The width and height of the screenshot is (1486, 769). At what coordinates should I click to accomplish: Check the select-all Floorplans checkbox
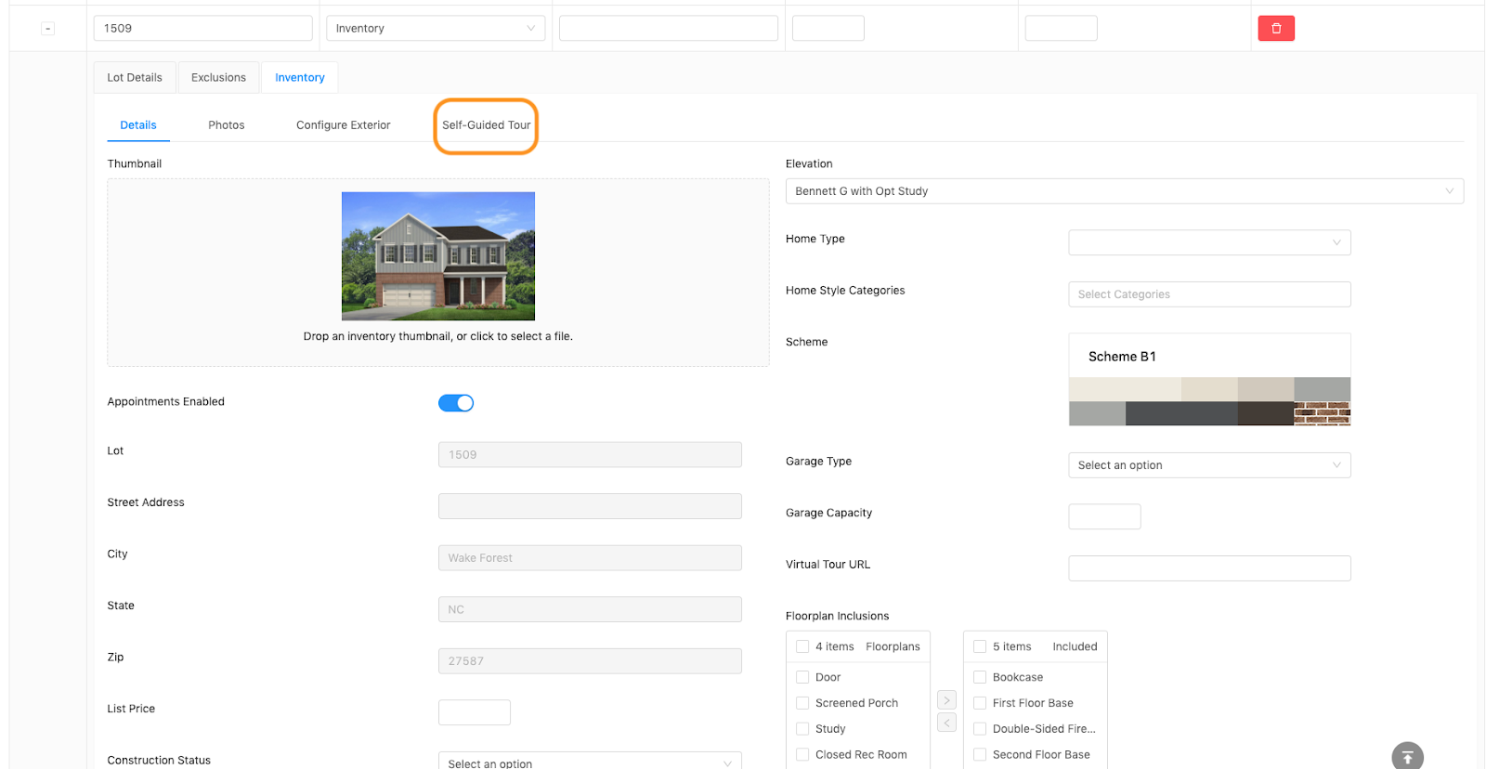click(x=802, y=646)
